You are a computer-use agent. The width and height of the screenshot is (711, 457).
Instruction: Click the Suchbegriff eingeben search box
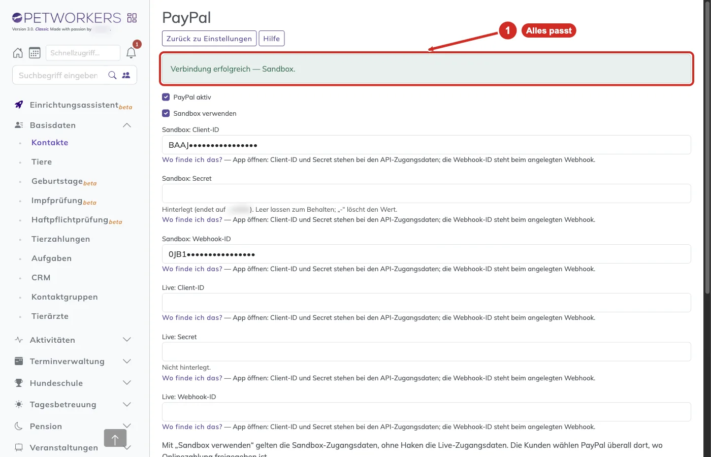[x=59, y=75]
